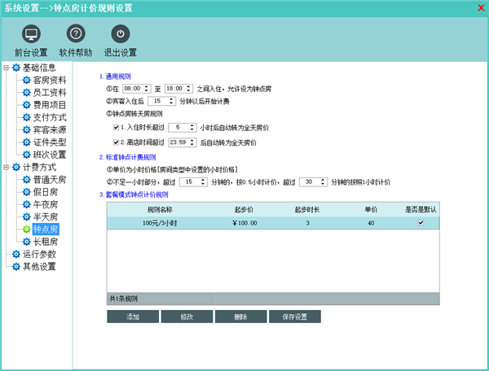Viewport: 489px width, 371px height.
Task: Select 长租房 in the sidebar tree
Action: point(45,242)
